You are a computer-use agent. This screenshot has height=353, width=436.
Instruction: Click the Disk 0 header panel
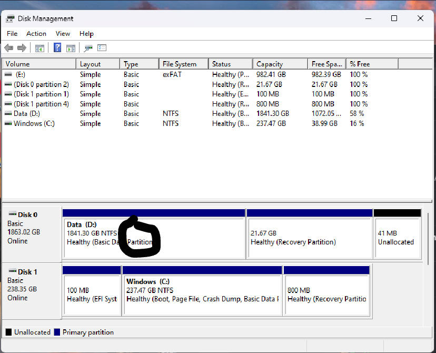pyautogui.click(x=32, y=234)
